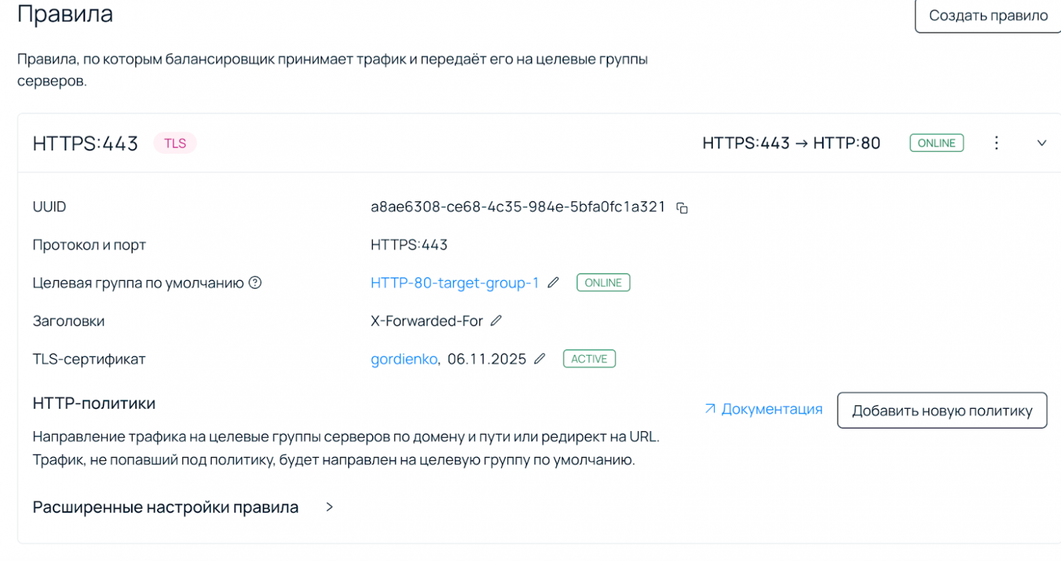The image size is (1061, 561).
Task: Click the Создать правило button
Action: pos(987,15)
